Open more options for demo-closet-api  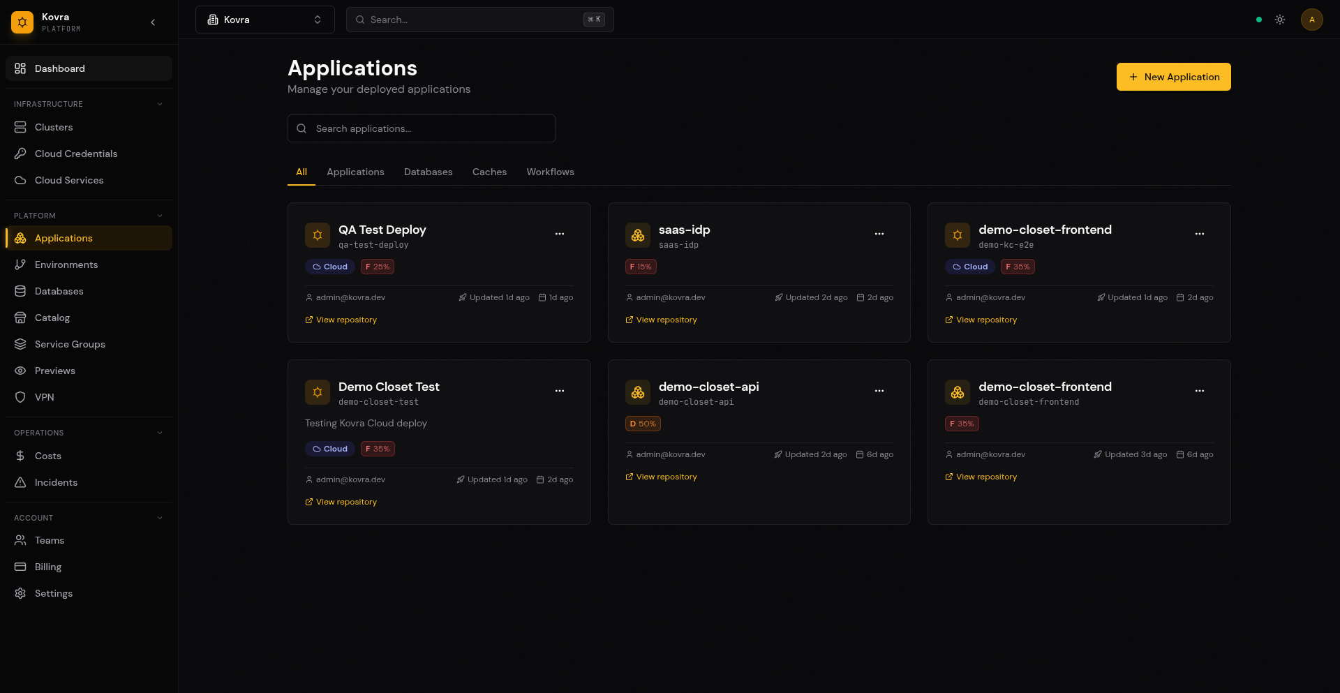click(x=879, y=391)
